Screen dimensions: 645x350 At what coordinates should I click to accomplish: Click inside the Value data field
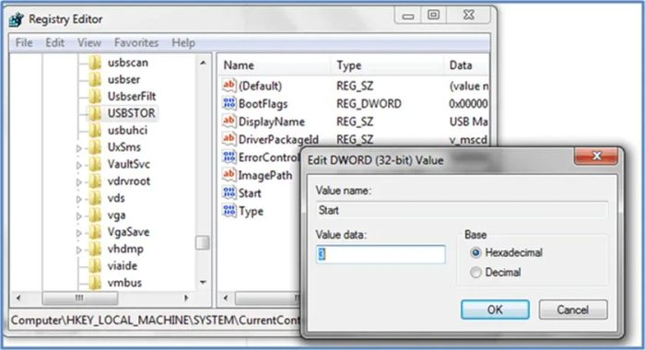coord(381,254)
